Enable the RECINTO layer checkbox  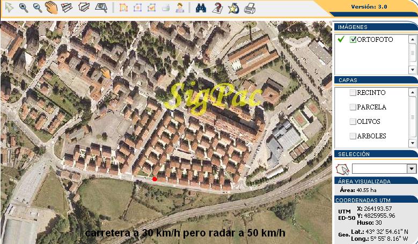tap(353, 93)
